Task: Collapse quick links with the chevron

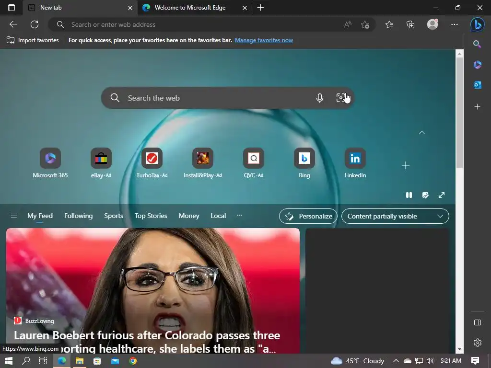Action: tap(422, 133)
